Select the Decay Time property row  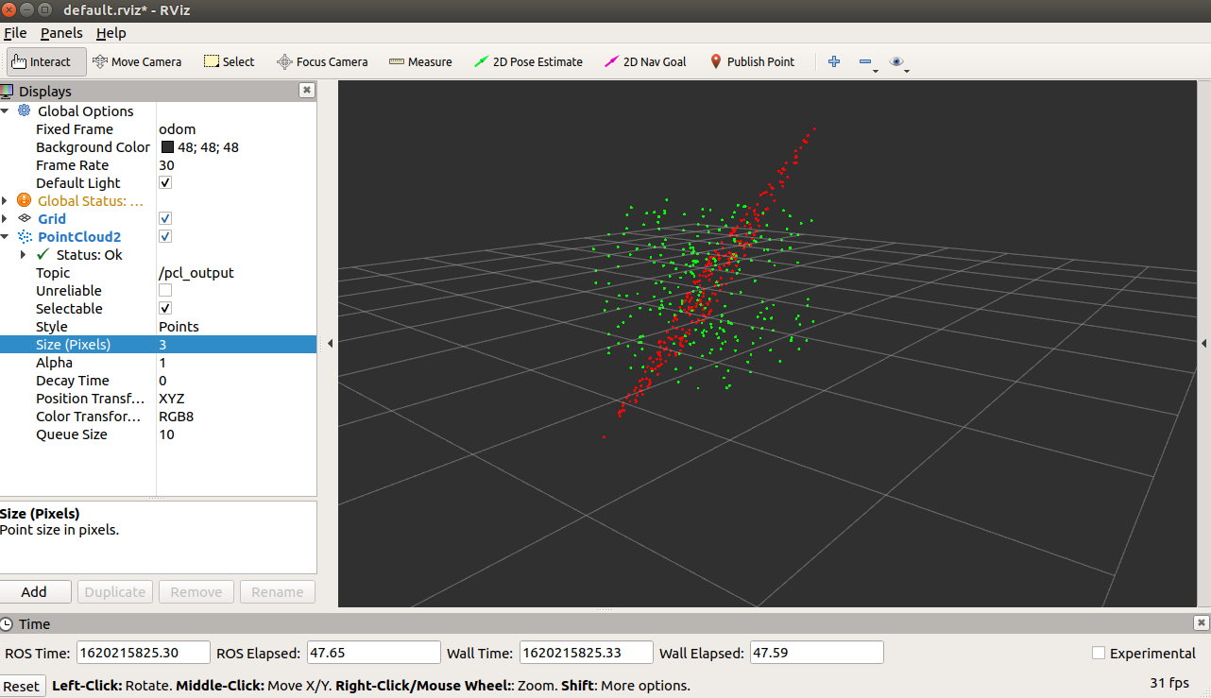point(158,380)
